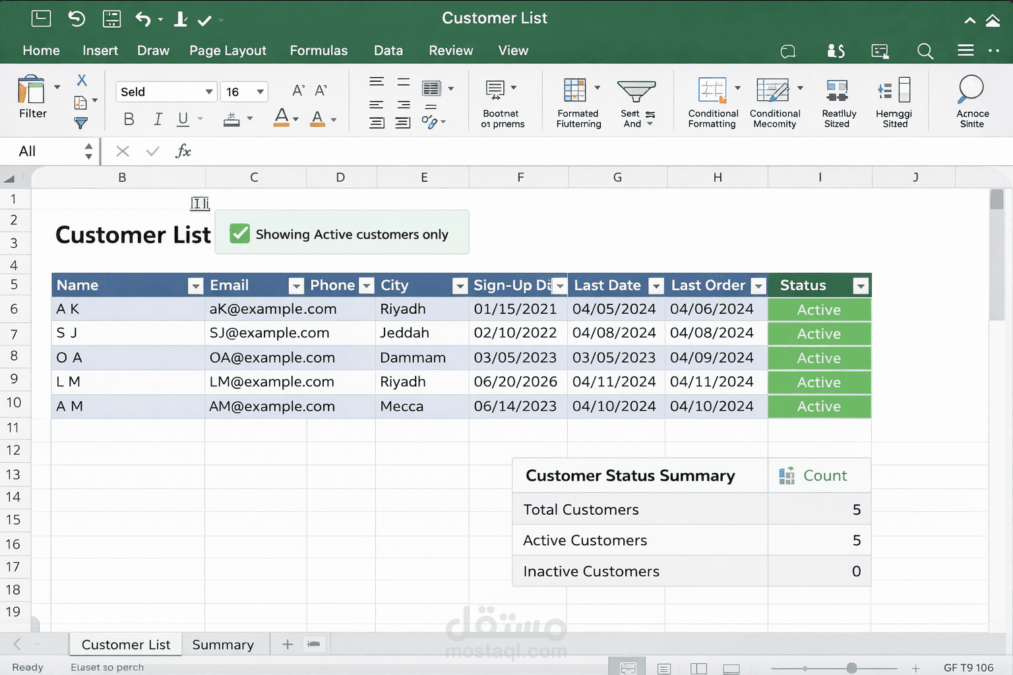Image resolution: width=1013 pixels, height=675 pixels.
Task: Adjust the zoom slider handle
Action: (x=851, y=668)
